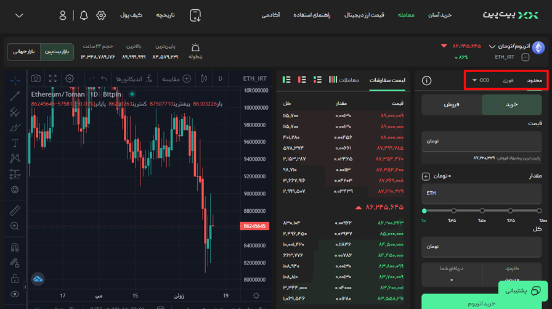The image size is (552, 309).
Task: Select the خرید buy button
Action: pyautogui.click(x=511, y=105)
